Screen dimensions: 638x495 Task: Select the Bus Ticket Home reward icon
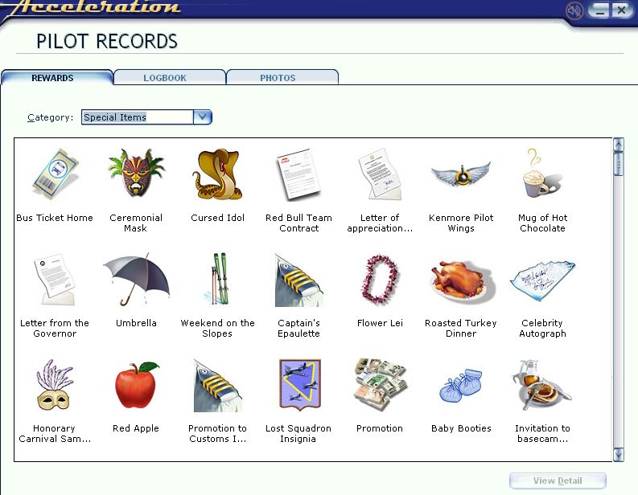(56, 174)
